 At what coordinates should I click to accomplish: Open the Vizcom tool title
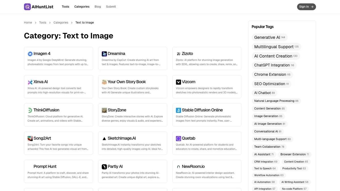[x=188, y=82]
